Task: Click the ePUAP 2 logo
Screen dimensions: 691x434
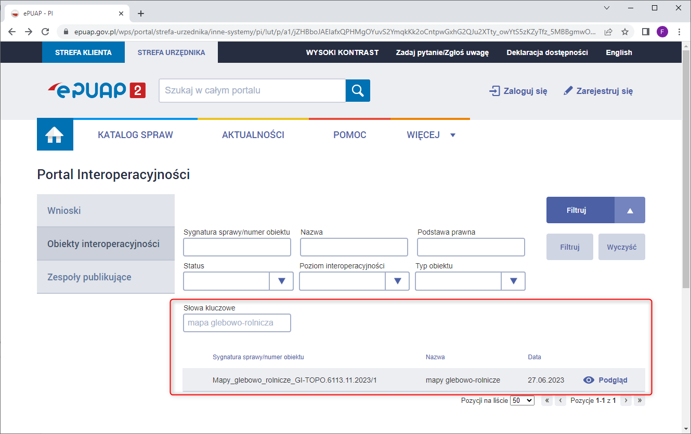Action: (97, 90)
